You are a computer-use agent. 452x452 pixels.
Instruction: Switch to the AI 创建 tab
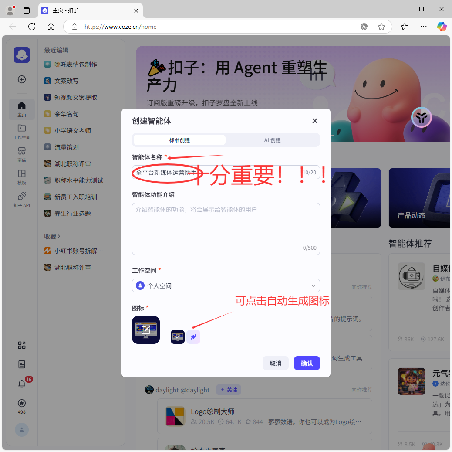[273, 140]
